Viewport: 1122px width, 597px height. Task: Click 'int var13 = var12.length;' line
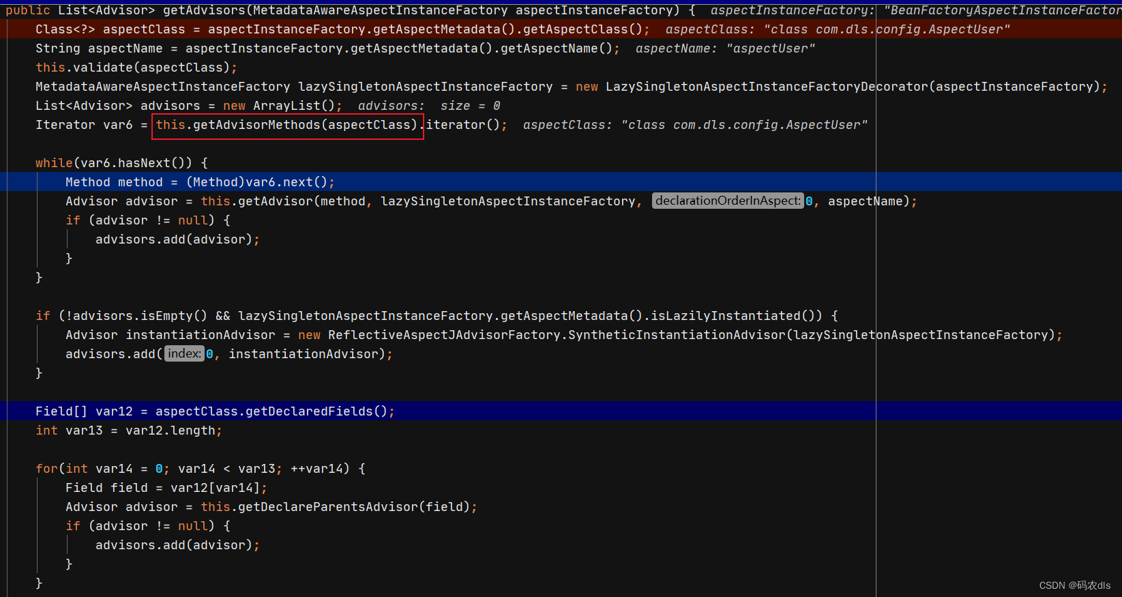click(129, 431)
